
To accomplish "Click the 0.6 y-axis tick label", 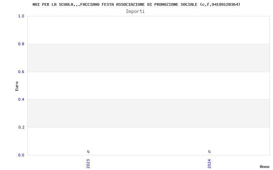I will pos(21,72).
